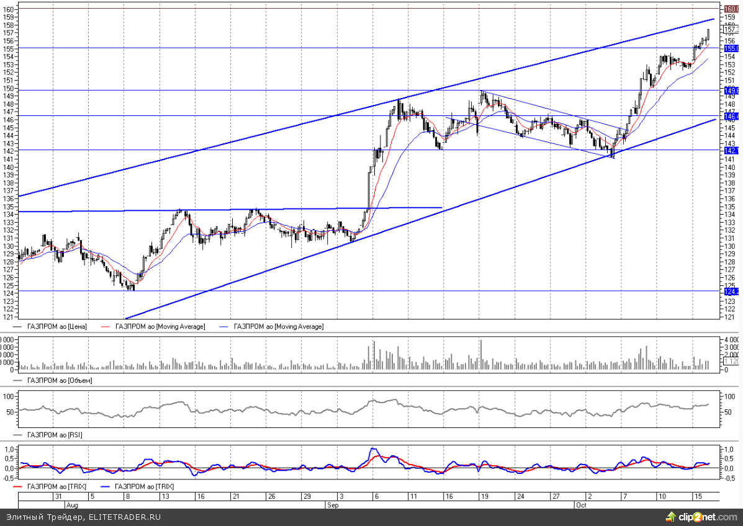Viewport: 743px width, 526px height.
Task: Click the 100 label on right RSI axis
Action: [x=730, y=397]
